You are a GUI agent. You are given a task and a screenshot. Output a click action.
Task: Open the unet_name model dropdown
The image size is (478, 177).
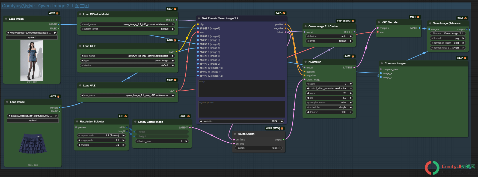128,24
